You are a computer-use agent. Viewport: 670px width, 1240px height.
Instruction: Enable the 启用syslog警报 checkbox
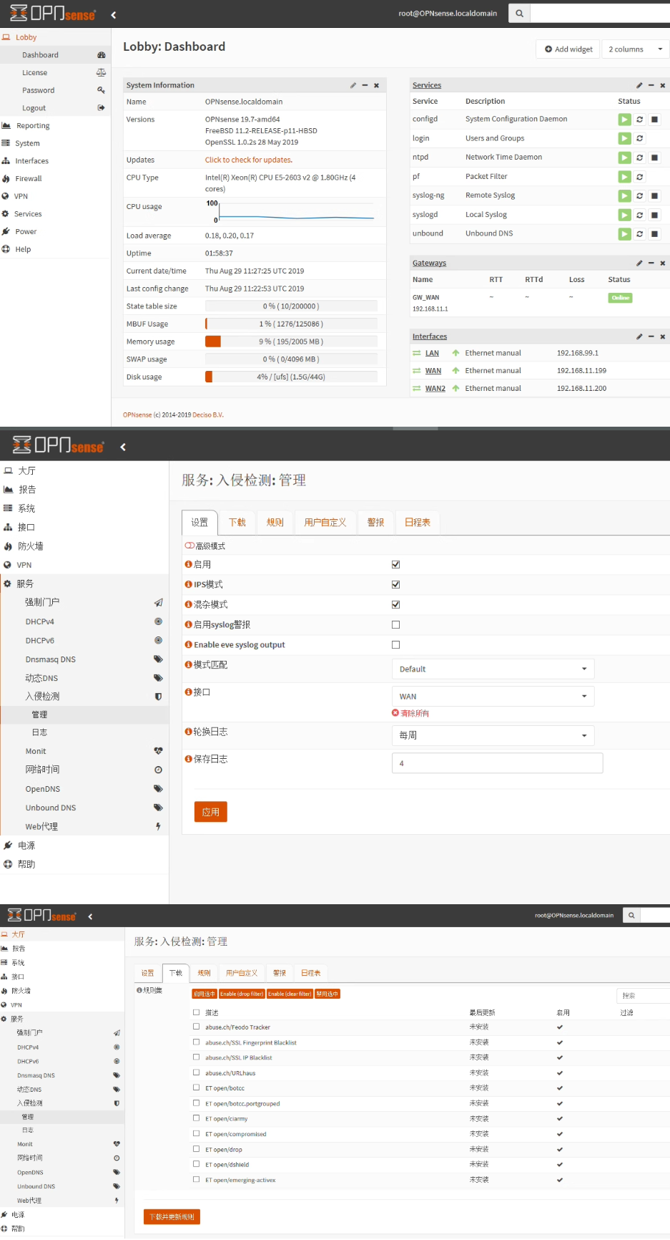[x=395, y=625]
